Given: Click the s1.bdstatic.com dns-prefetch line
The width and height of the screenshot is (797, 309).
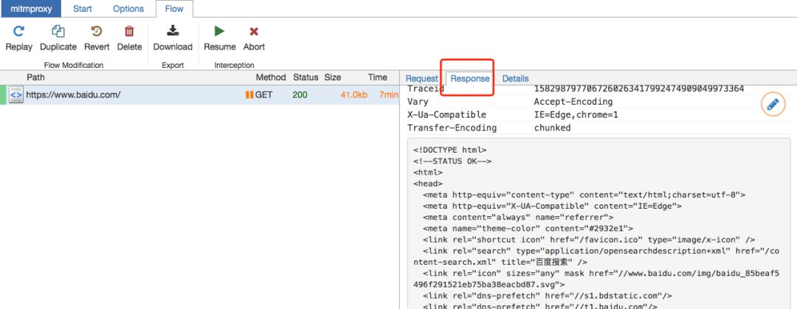Looking at the screenshot, I should [548, 296].
